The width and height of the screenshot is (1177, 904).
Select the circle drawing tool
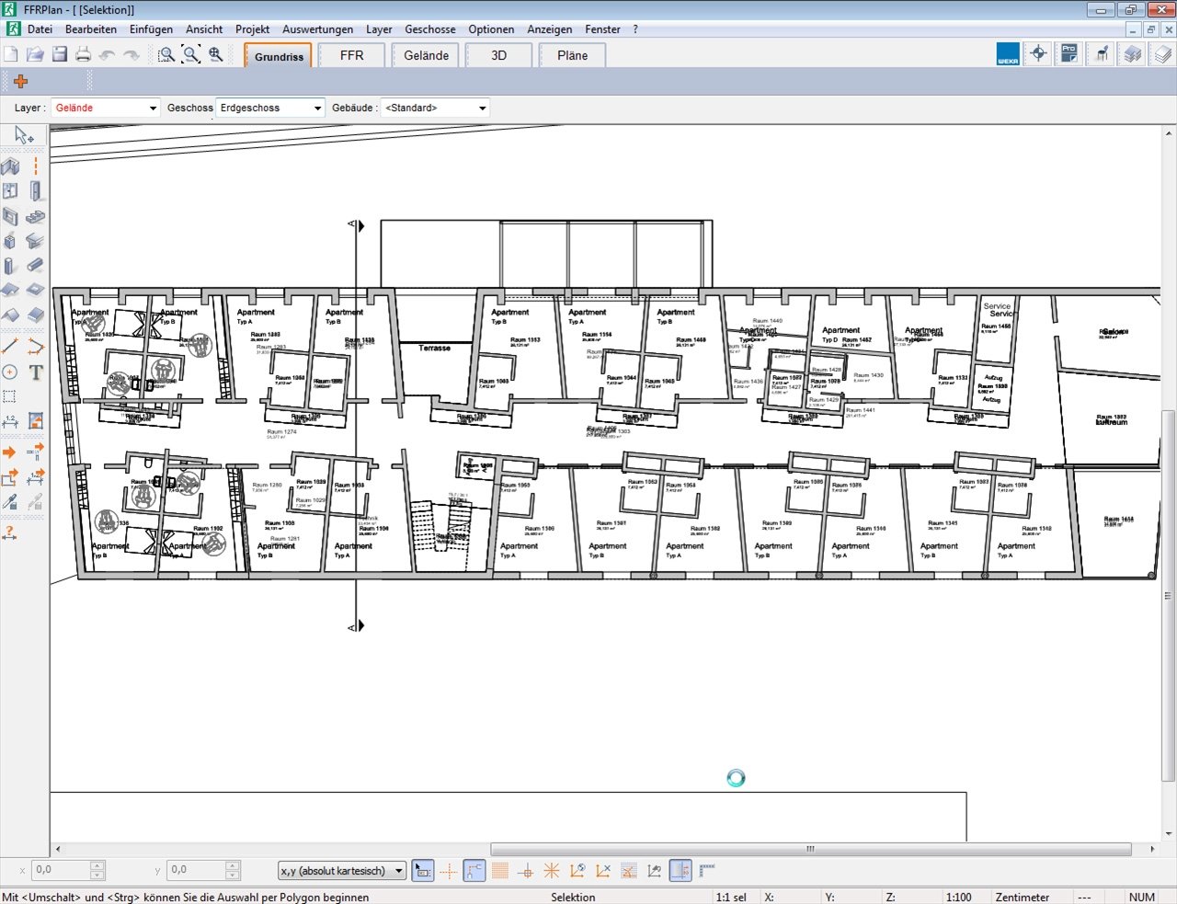click(x=10, y=372)
